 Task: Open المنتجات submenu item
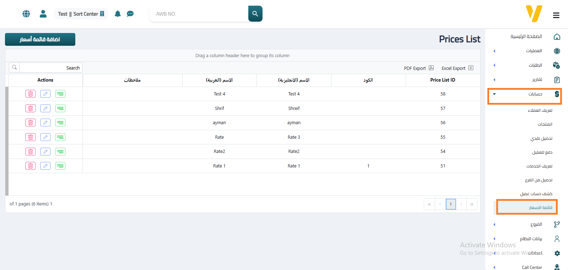coord(545,125)
